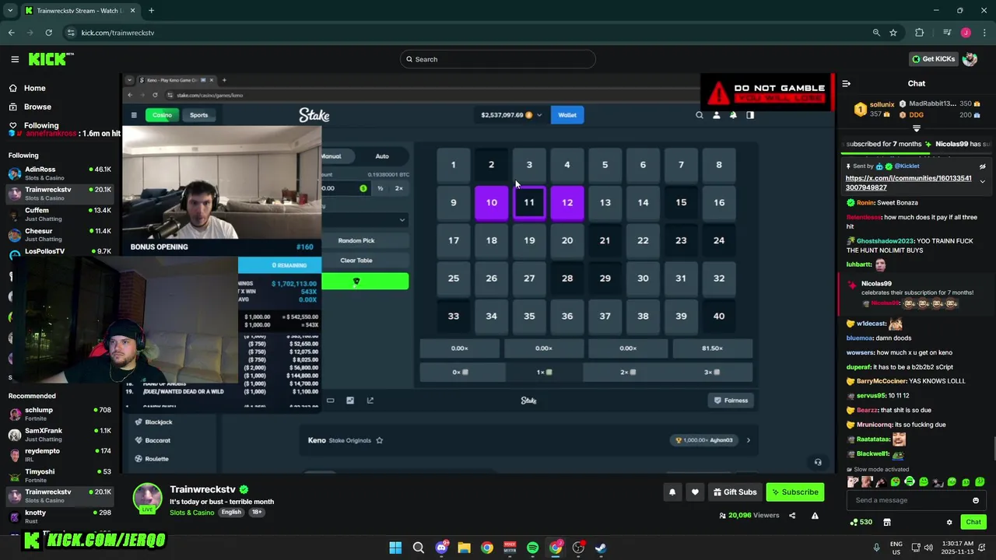
Task: Open the risk dropdown in keno panel
Action: [x=364, y=220]
